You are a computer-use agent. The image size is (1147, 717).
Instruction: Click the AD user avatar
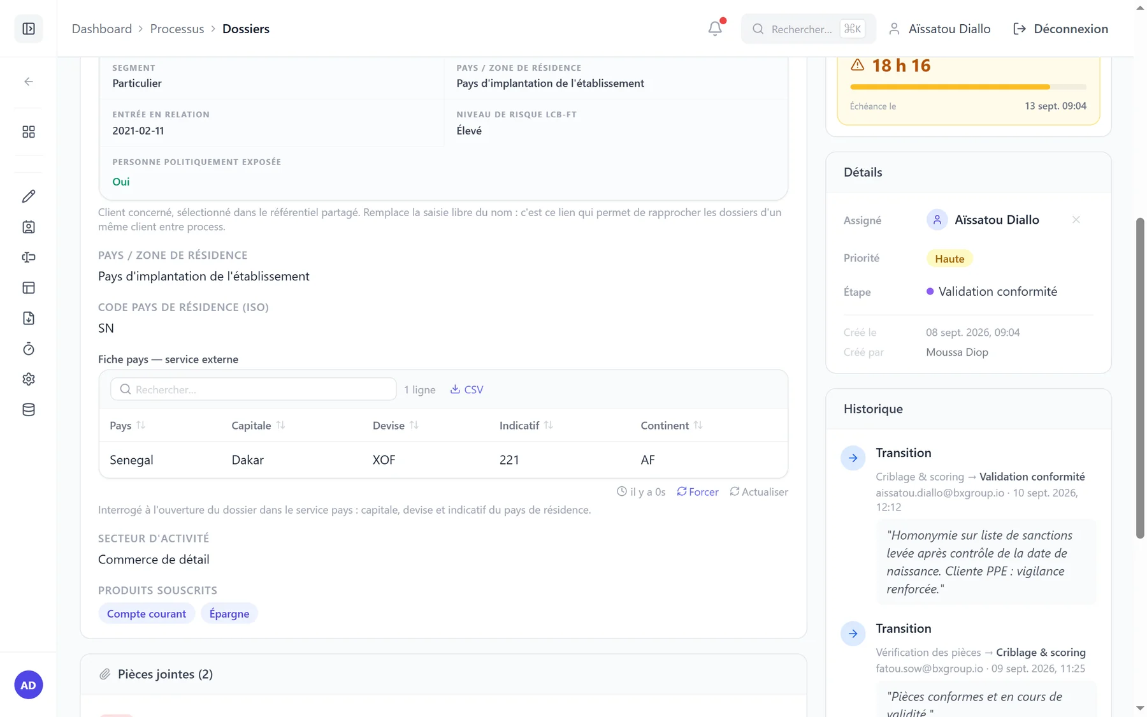coord(29,685)
